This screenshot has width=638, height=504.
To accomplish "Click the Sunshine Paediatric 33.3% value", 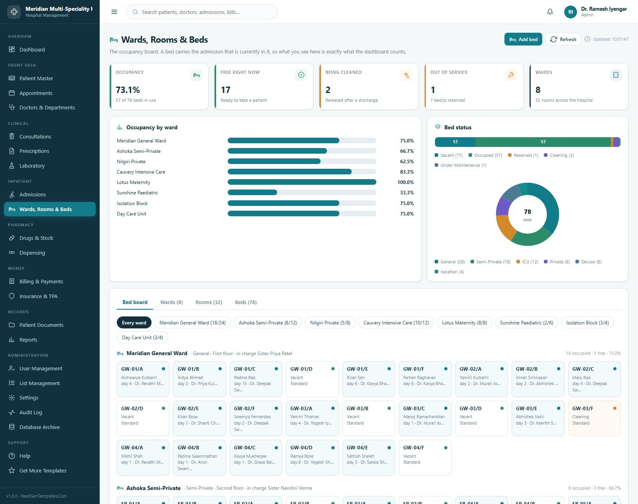I will point(407,193).
